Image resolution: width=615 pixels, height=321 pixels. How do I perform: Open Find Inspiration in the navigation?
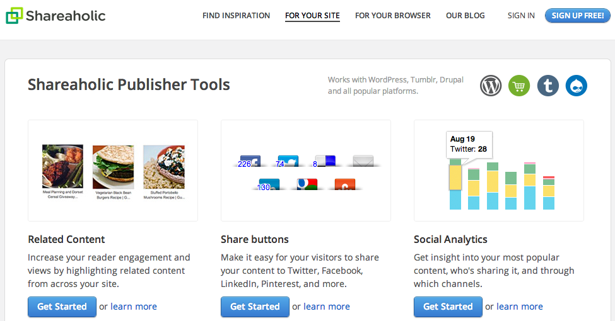[236, 16]
